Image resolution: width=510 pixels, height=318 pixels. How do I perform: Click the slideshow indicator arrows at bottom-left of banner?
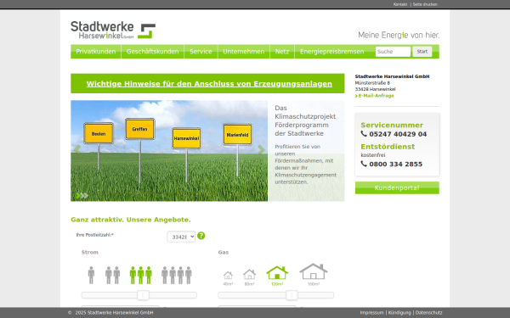tap(82, 195)
